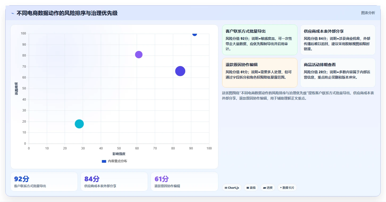
Task: Click 风险分值 92分 description text
Action: pos(259,44)
